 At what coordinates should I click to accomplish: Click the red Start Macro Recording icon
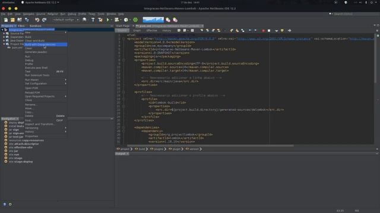pos(264,31)
